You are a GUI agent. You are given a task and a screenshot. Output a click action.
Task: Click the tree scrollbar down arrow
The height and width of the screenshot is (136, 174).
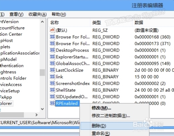coord(42,109)
